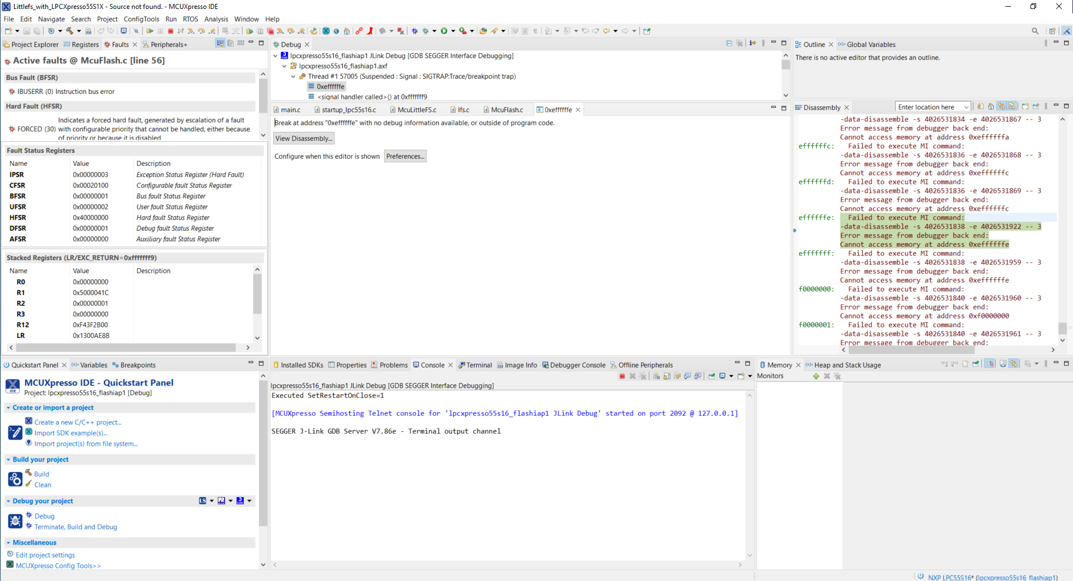Toggle Link with Debug view in Disassembly panel
Image resolution: width=1073 pixels, height=581 pixels.
point(1002,107)
